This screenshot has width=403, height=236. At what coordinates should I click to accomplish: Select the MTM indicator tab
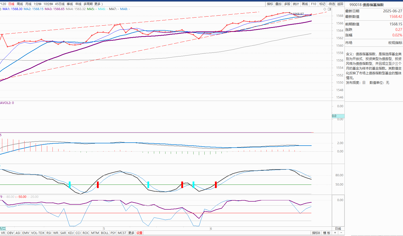[x=95, y=233]
